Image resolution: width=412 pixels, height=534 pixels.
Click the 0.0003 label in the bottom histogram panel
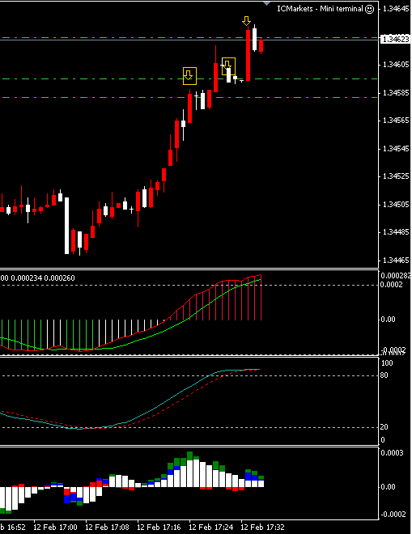point(392,453)
